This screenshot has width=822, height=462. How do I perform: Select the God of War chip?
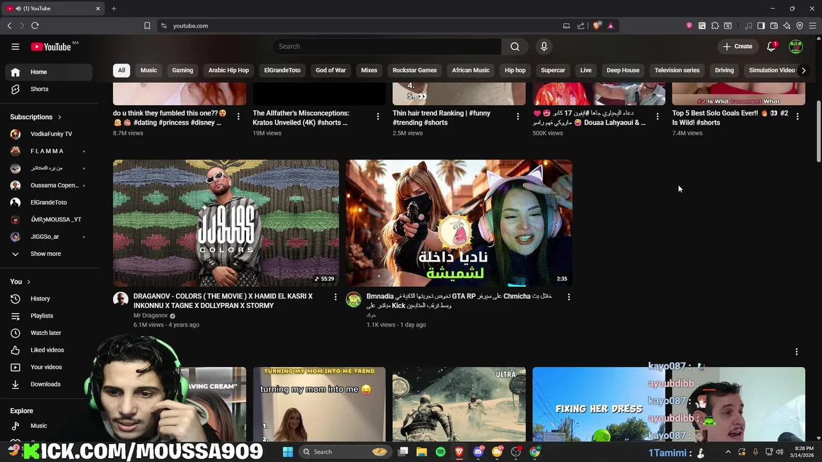(331, 70)
